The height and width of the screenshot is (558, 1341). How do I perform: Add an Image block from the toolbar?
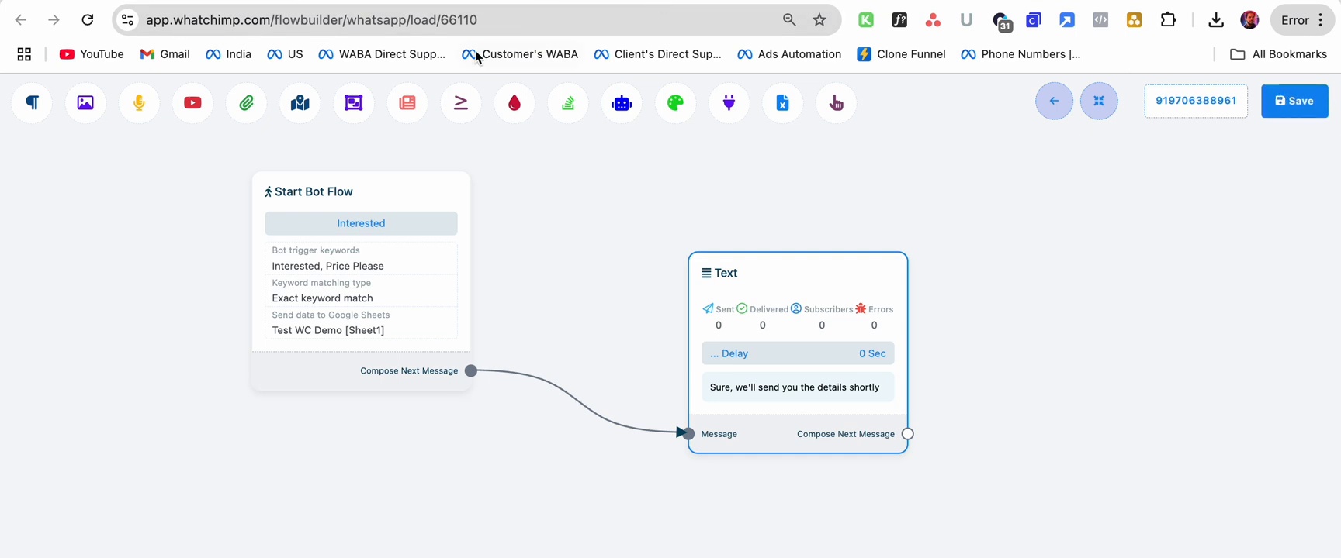point(85,103)
